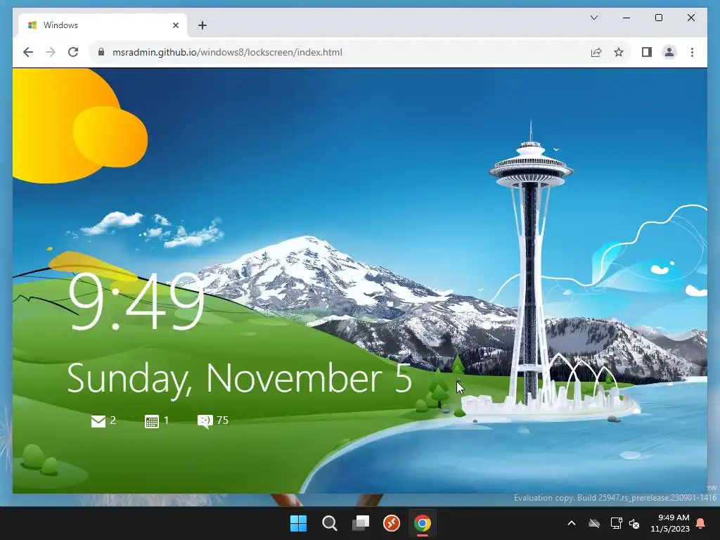Click the mail envelope badge icon
Image resolution: width=720 pixels, height=540 pixels.
(x=98, y=421)
